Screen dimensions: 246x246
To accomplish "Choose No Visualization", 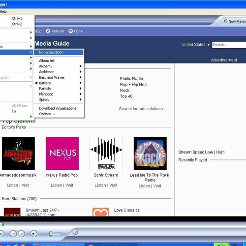I will pos(59,52).
